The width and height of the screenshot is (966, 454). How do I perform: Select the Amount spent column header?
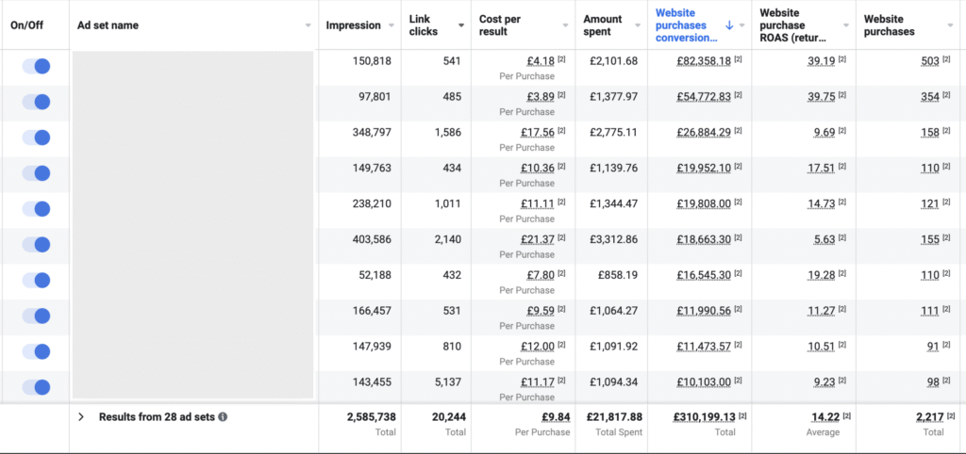[x=602, y=25]
